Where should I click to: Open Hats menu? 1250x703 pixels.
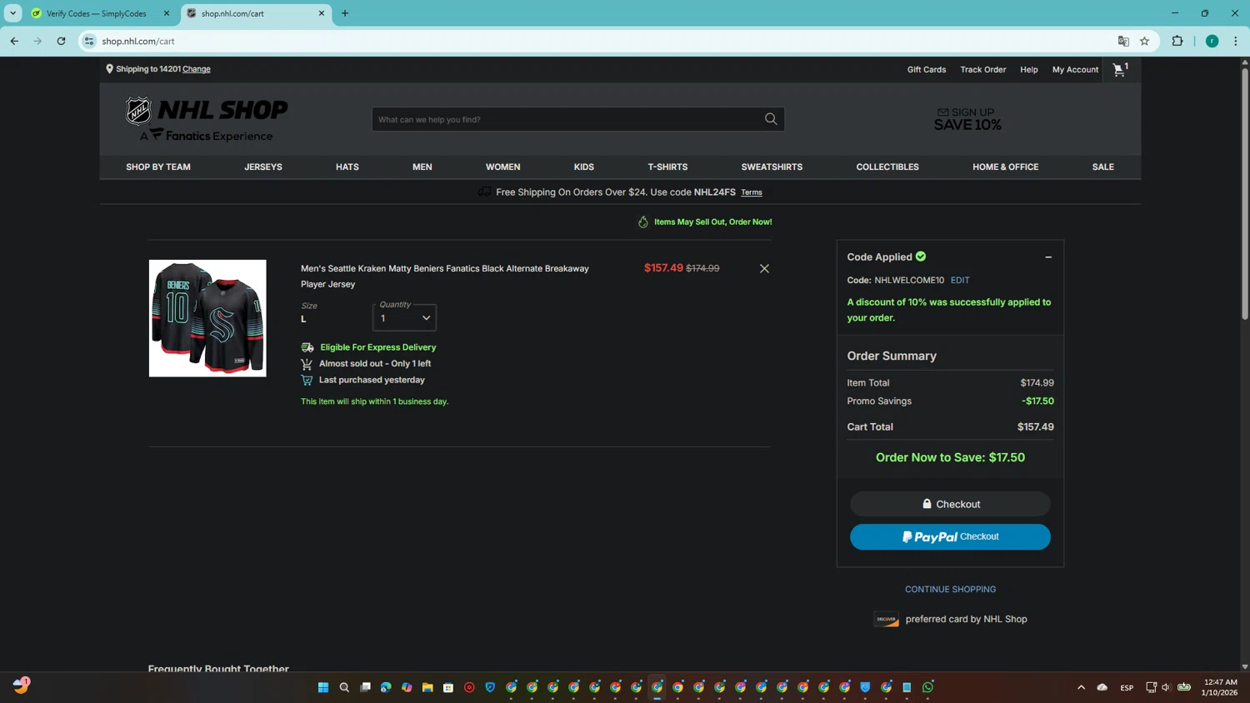pyautogui.click(x=347, y=167)
